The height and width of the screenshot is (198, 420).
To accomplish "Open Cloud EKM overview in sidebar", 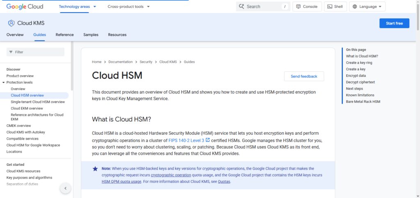I will (27, 109).
